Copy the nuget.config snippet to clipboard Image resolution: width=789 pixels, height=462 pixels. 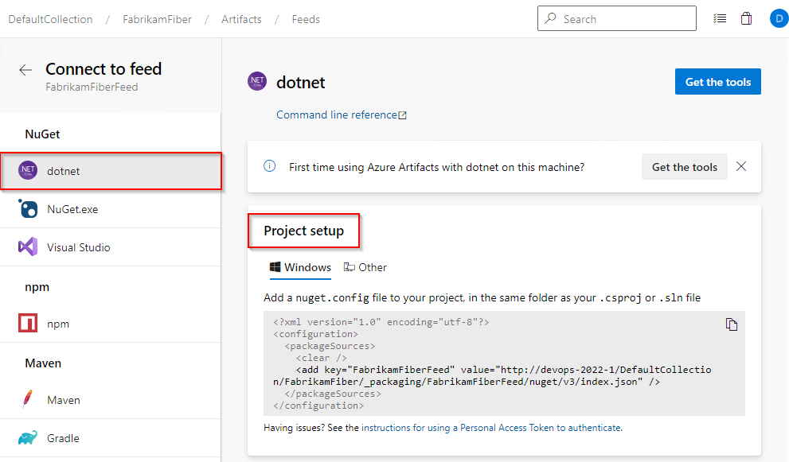[x=732, y=324]
